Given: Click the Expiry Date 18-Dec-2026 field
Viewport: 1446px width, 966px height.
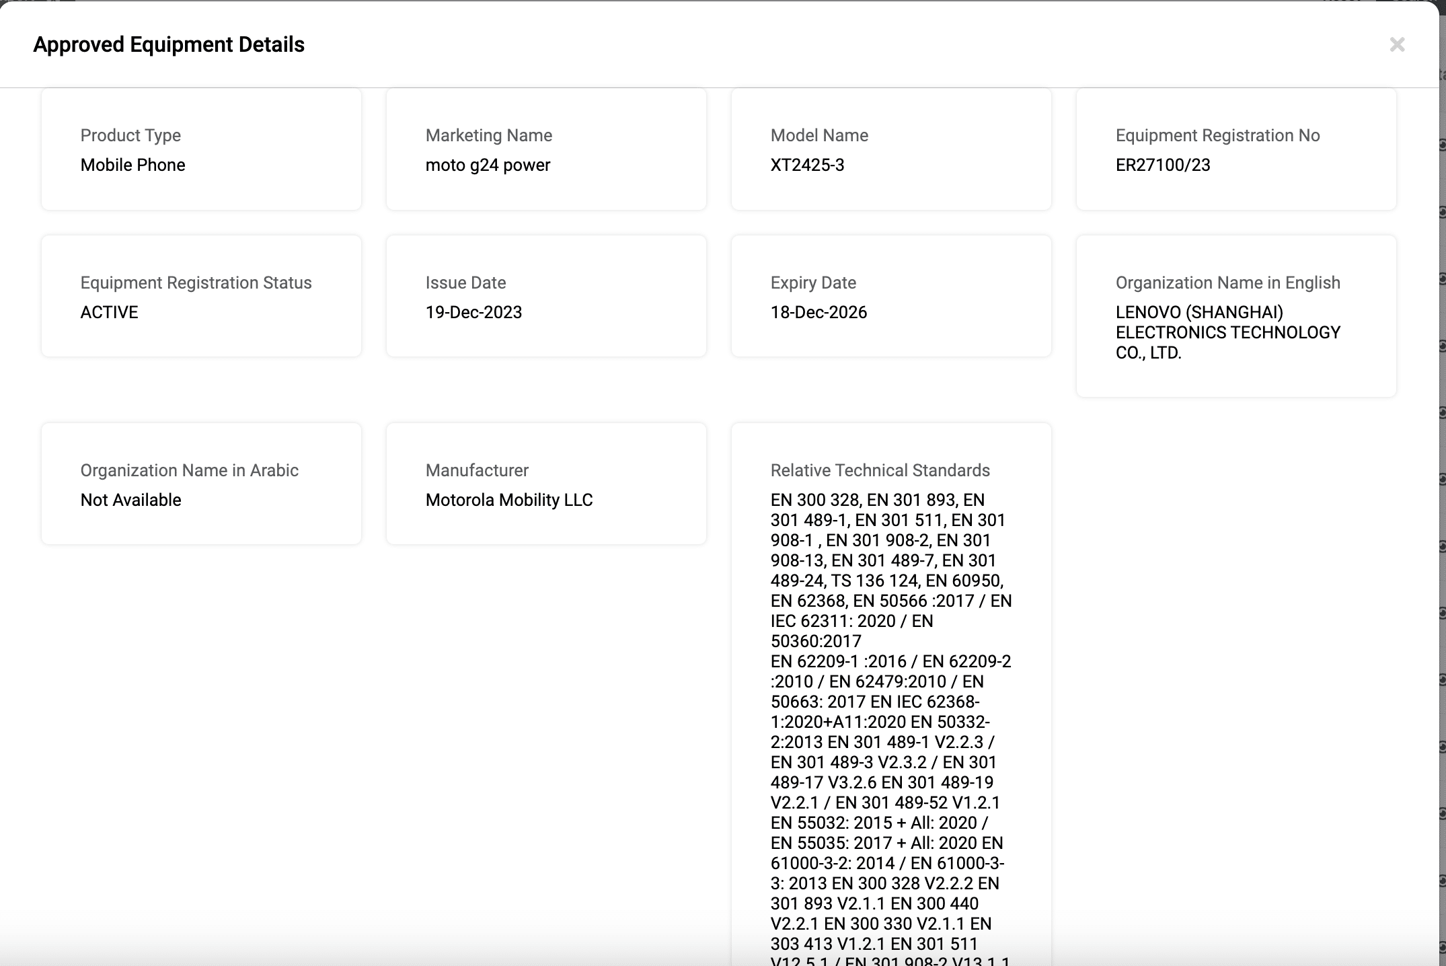Looking at the screenshot, I should 891,295.
